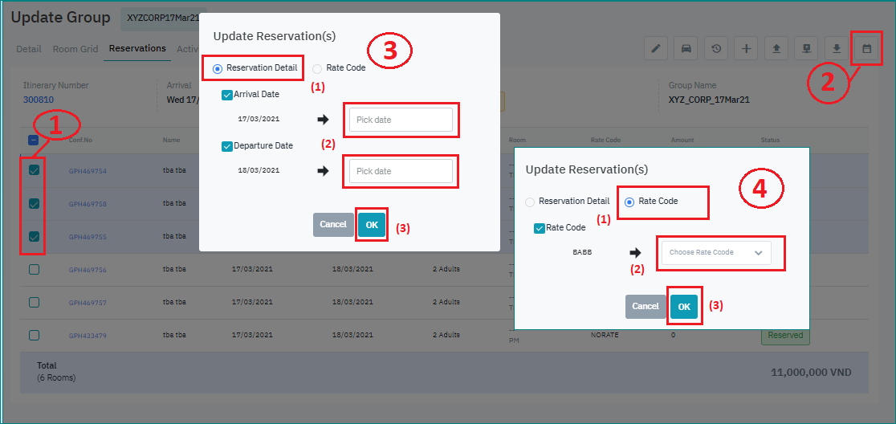
Task: Select the Reservation Detail radio button
Action: click(x=218, y=68)
